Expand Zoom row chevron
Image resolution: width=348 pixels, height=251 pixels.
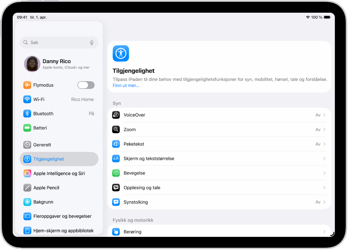click(324, 129)
